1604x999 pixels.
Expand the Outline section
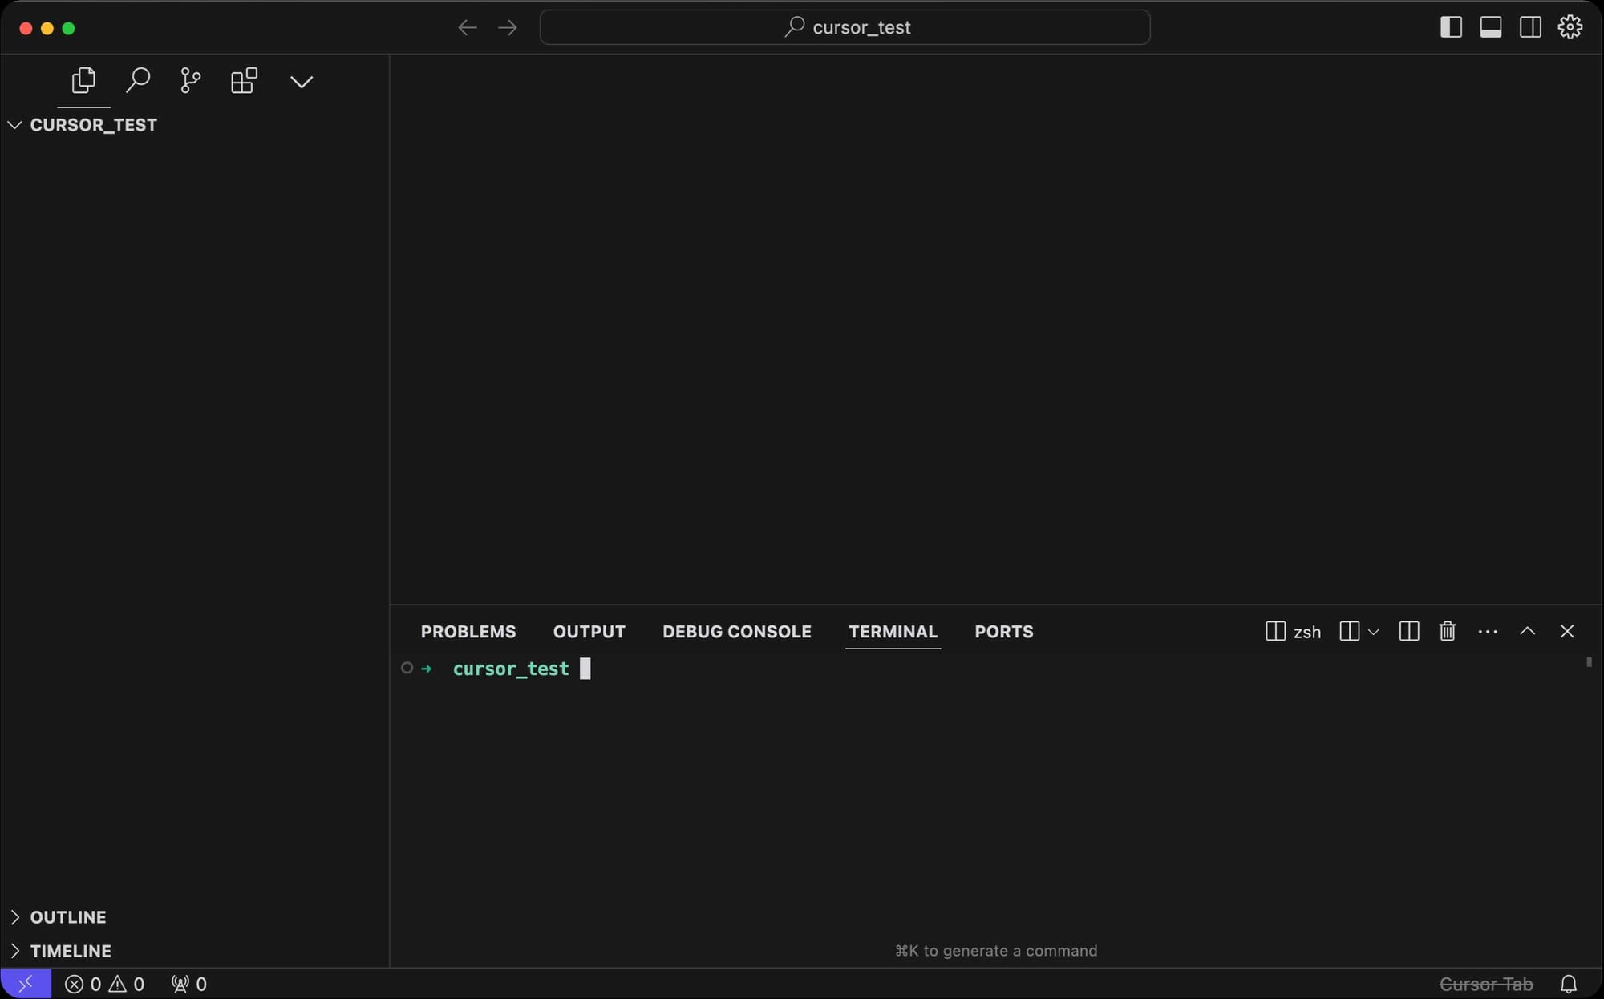coord(67,917)
